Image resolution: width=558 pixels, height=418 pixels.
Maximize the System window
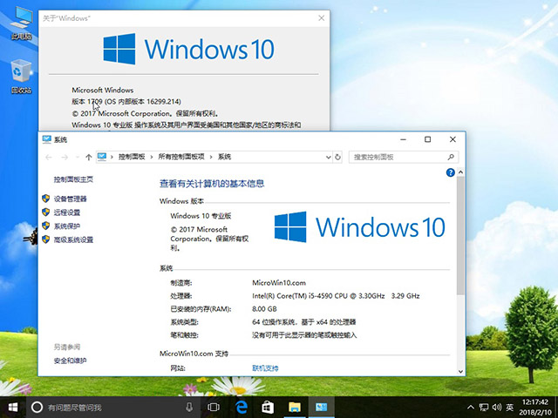click(428, 139)
